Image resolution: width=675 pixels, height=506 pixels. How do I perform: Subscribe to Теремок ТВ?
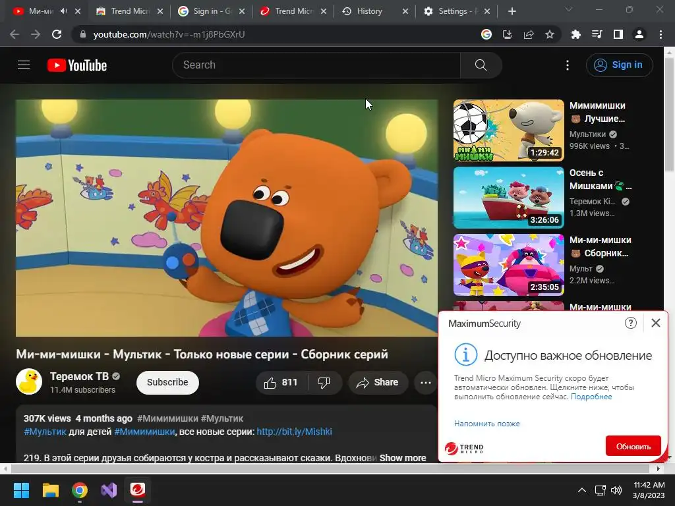(x=167, y=383)
